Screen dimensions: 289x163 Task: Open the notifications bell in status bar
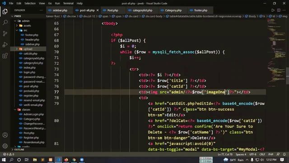[x=284, y=154]
